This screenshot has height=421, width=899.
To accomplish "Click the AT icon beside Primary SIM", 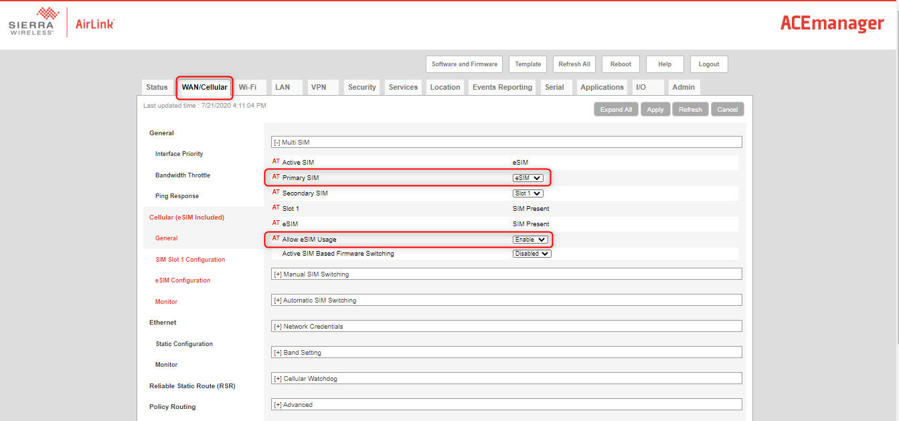I will tap(276, 177).
